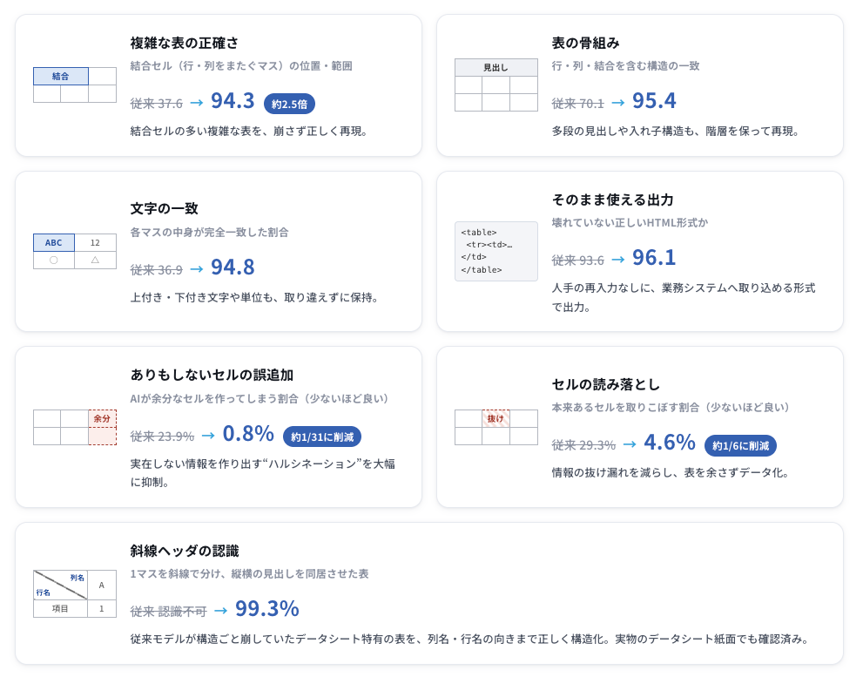The height and width of the screenshot is (677, 863).
Task: Click the 99.3% score value
Action: tap(267, 609)
